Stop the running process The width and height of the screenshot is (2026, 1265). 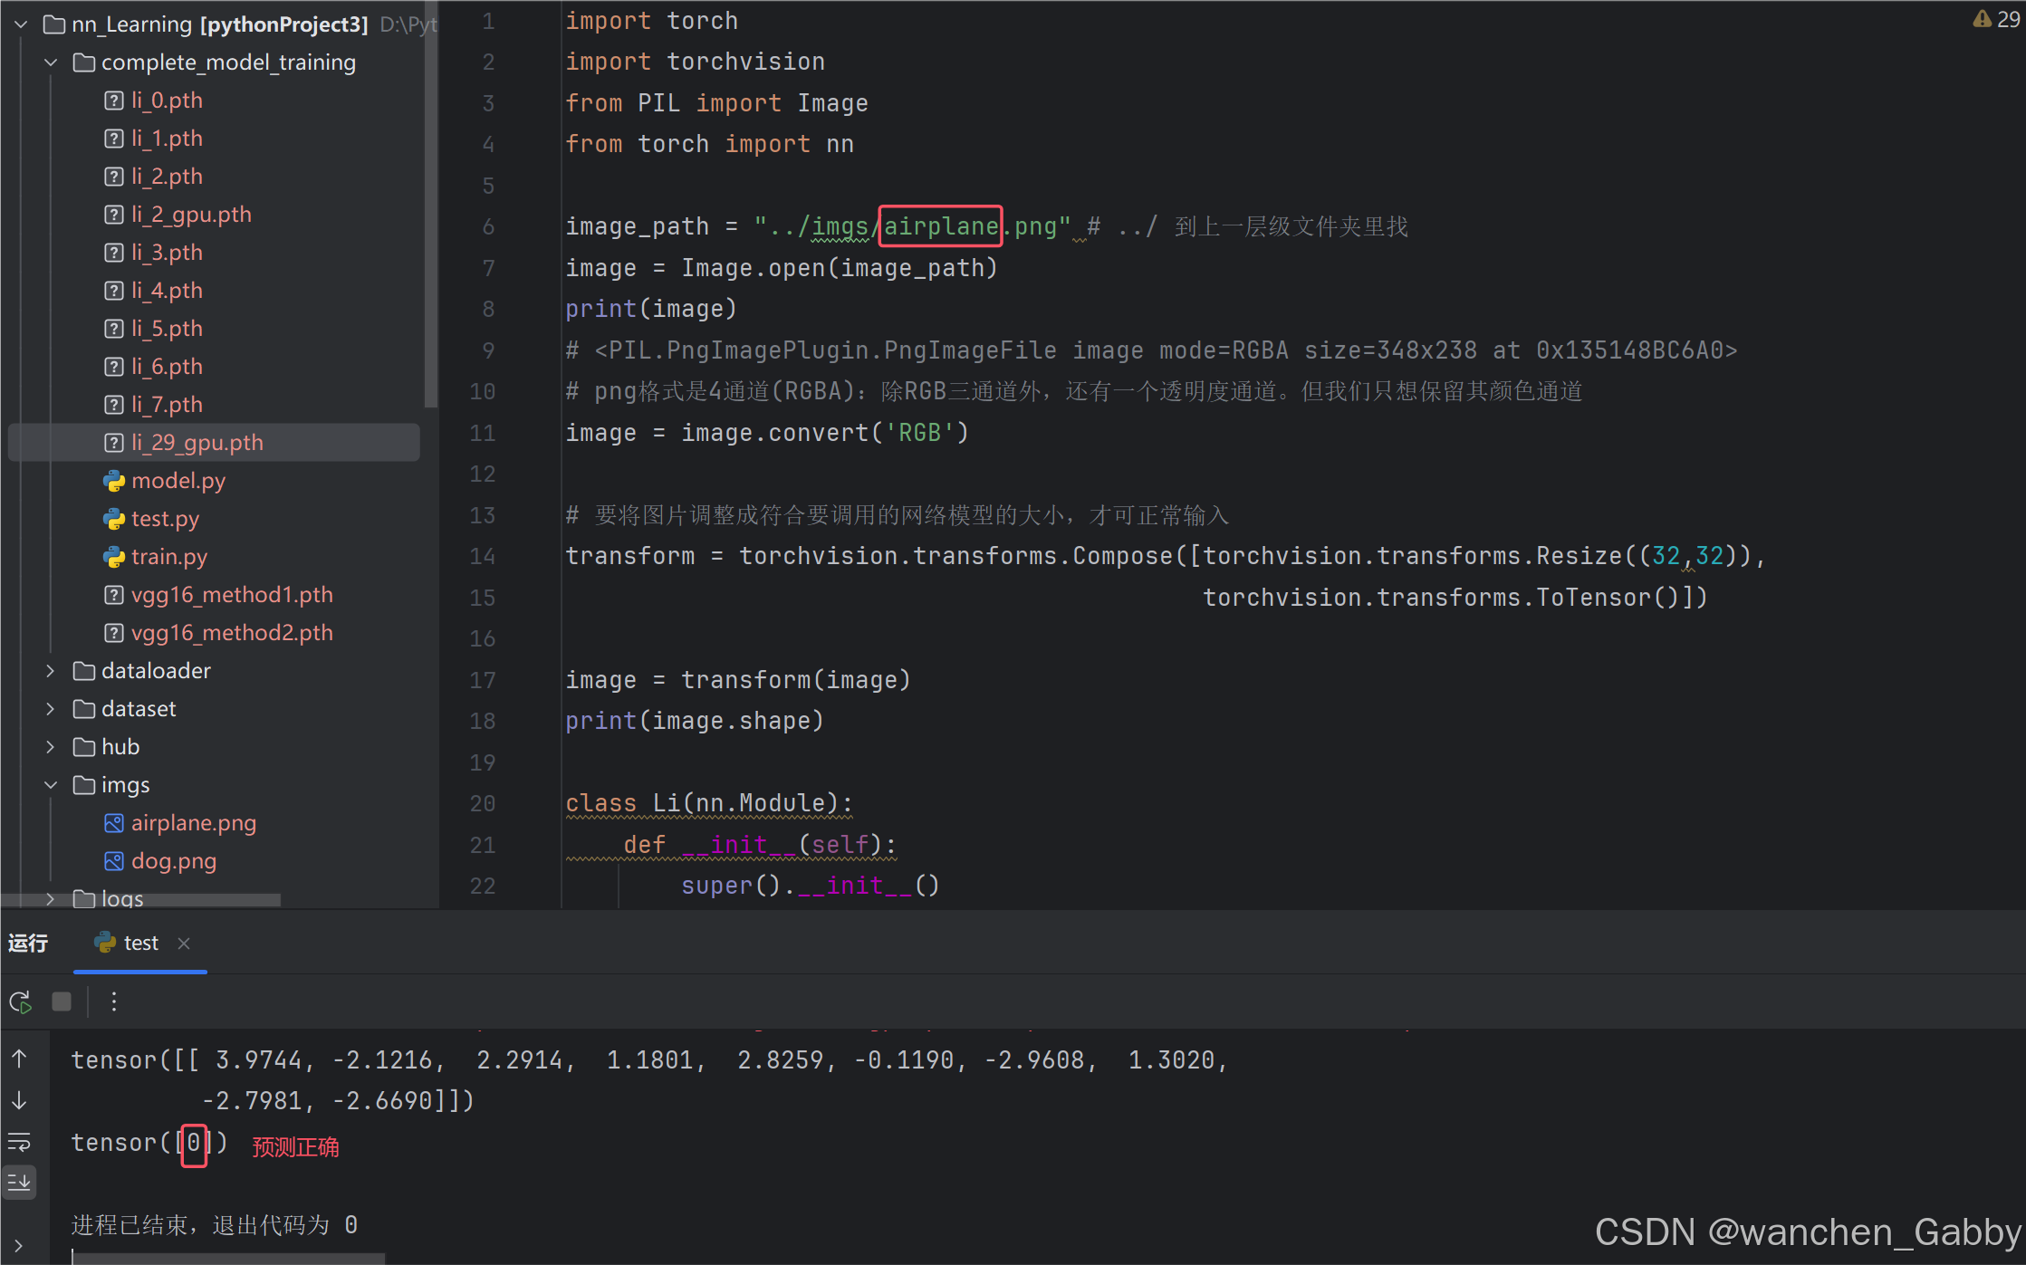click(62, 1001)
